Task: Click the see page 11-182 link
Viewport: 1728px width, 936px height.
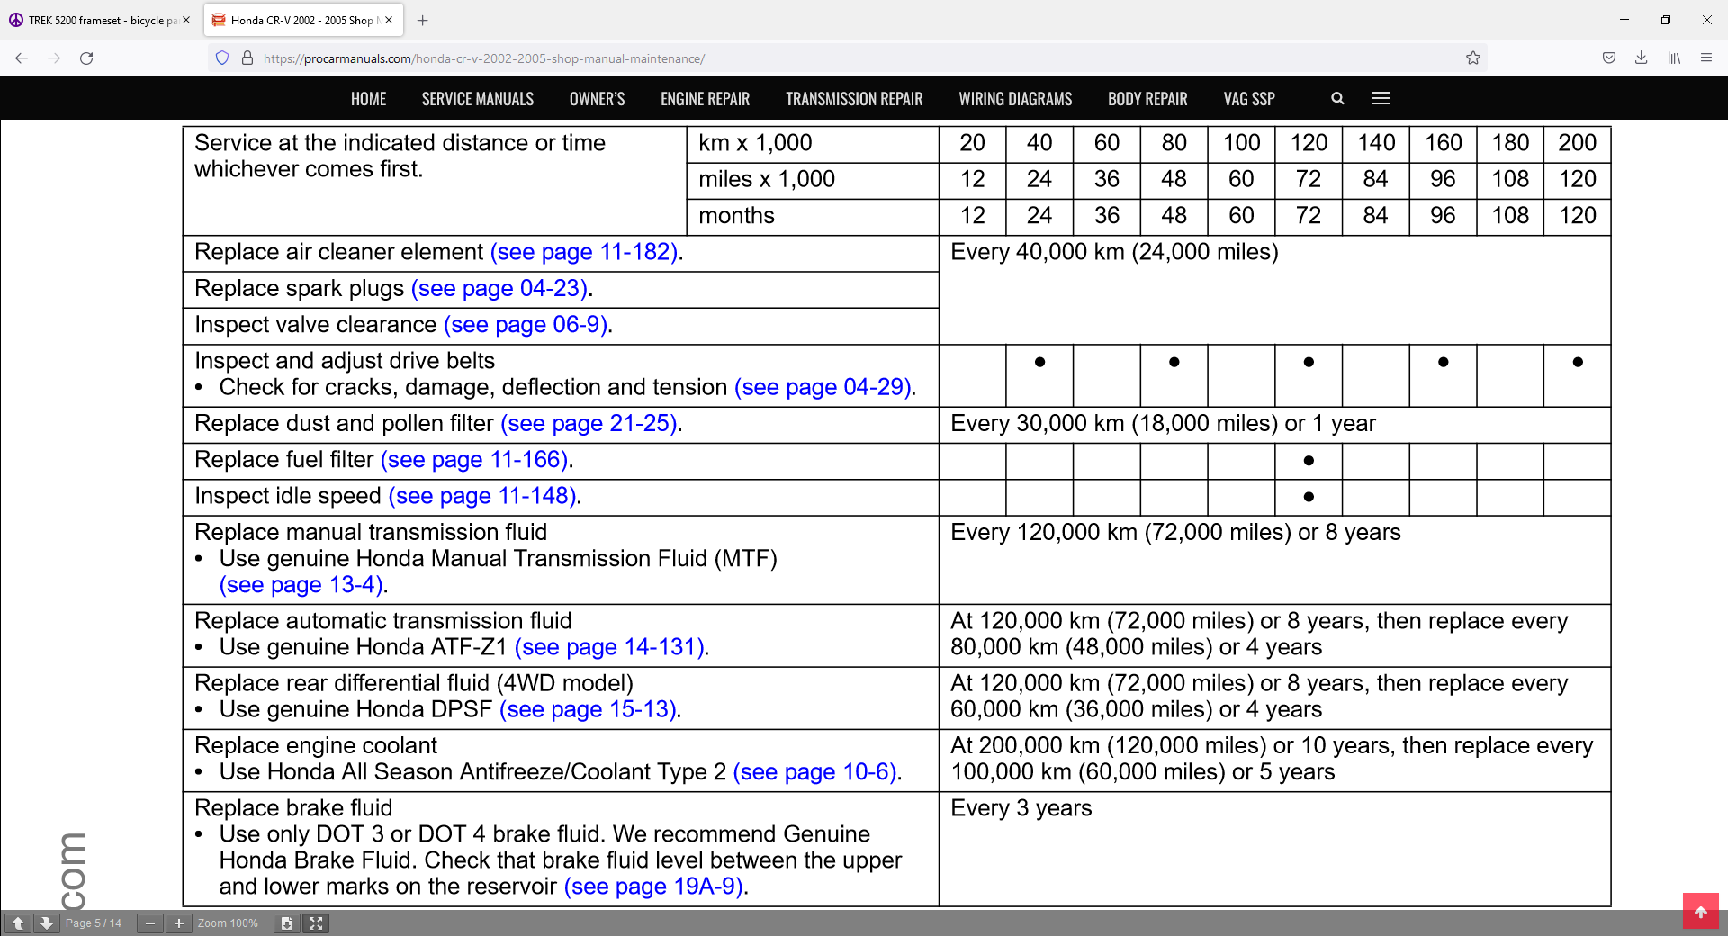Action: 584,252
